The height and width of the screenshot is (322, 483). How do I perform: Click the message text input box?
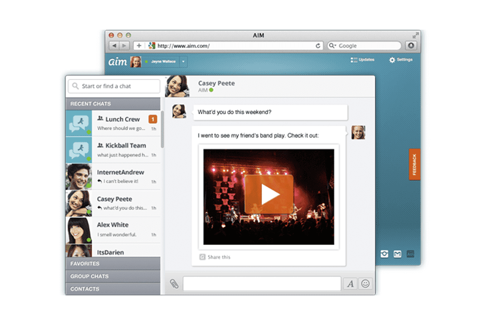(x=262, y=284)
